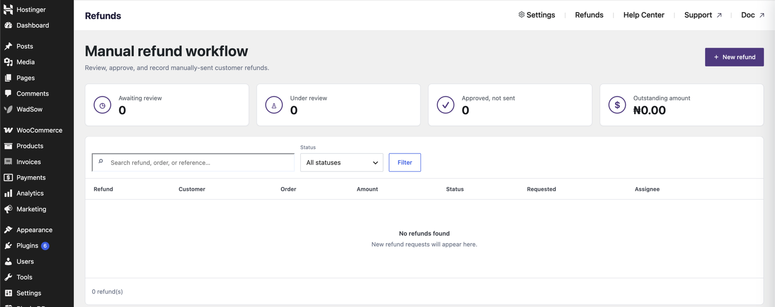Click the WooCommerce logo icon
Image resolution: width=775 pixels, height=307 pixels.
click(8, 130)
